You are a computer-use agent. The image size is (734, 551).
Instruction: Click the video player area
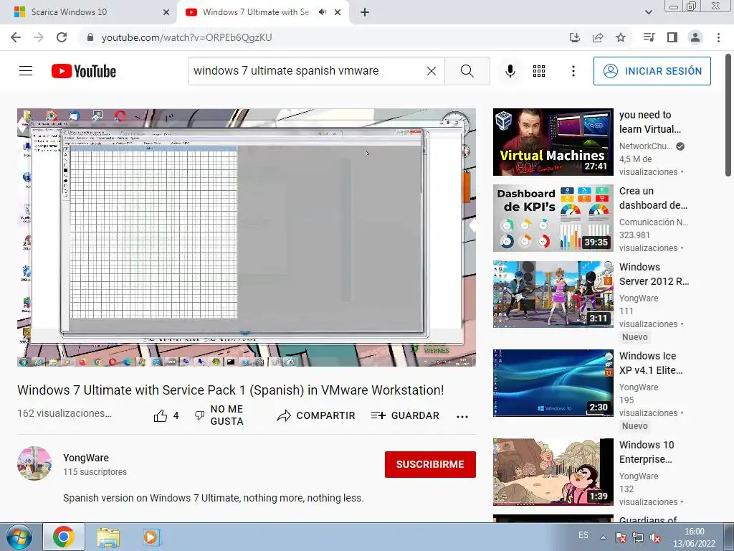coord(247,237)
